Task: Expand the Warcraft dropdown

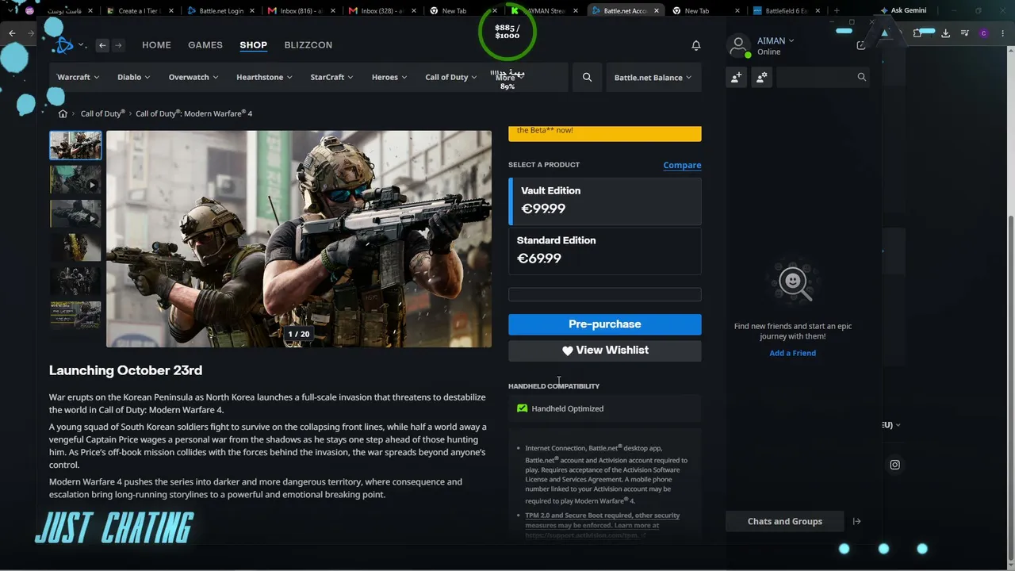Action: click(78, 77)
